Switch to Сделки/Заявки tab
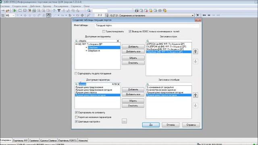The image size is (258, 145). coord(48,141)
